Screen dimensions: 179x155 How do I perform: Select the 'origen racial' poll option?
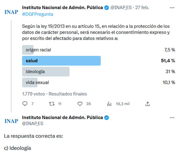(x=98, y=50)
